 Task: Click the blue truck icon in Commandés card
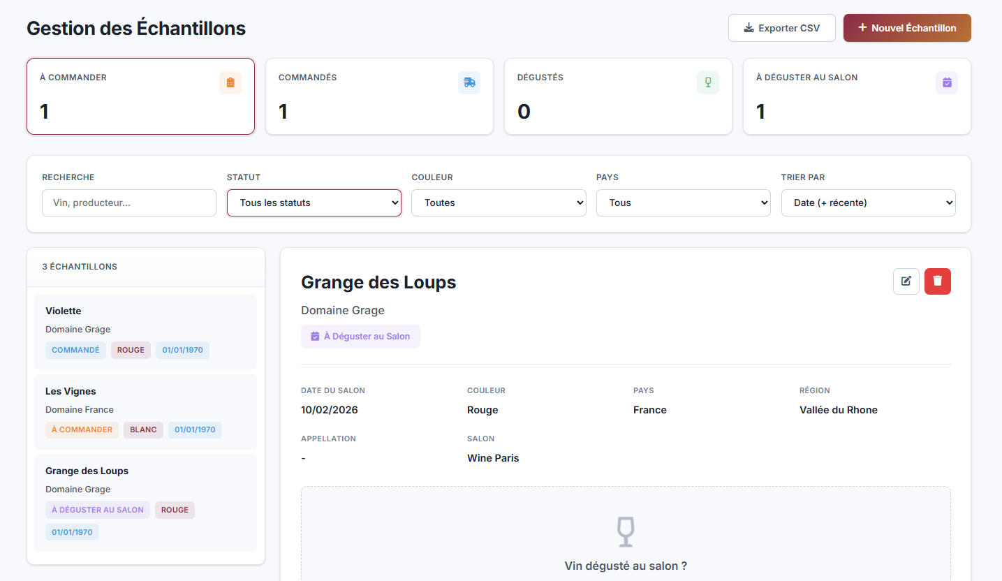click(x=469, y=82)
